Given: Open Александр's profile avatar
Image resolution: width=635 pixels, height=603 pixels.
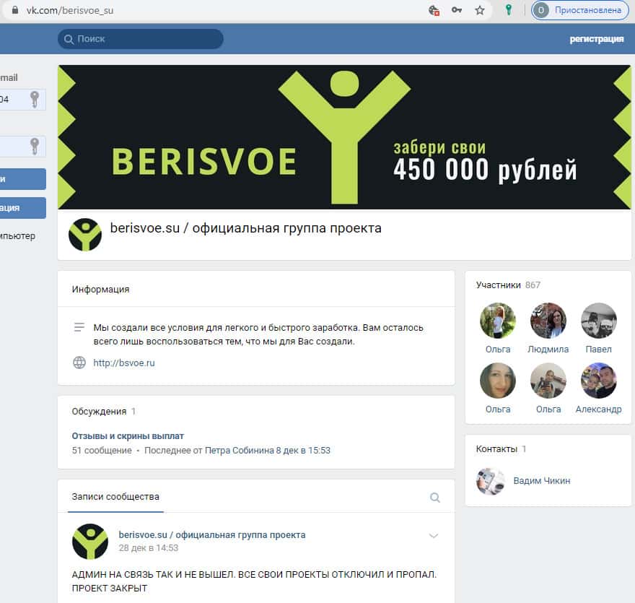Looking at the screenshot, I should (x=598, y=381).
